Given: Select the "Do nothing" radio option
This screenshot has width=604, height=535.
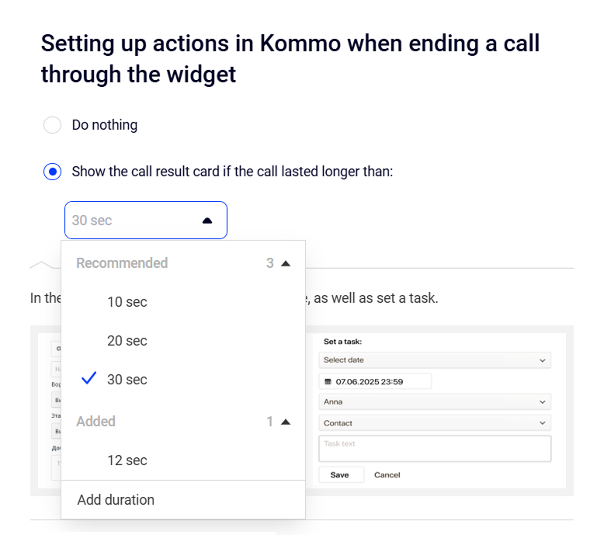Looking at the screenshot, I should (52, 125).
